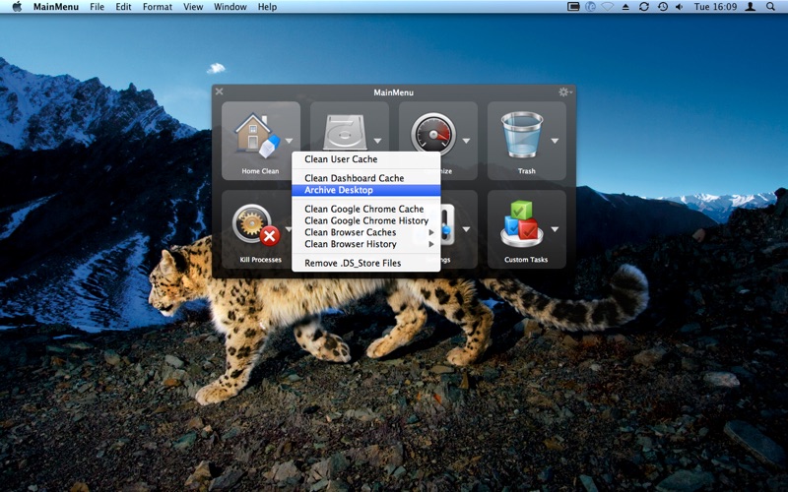Open the Format menu
Viewport: 788px width, 492px height.
coord(158,7)
